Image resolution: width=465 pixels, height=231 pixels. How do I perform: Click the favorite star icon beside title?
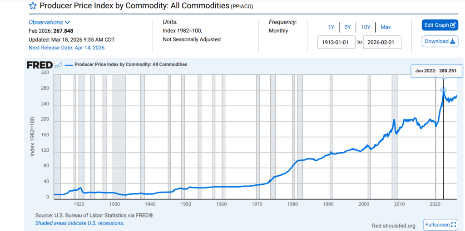coord(33,6)
